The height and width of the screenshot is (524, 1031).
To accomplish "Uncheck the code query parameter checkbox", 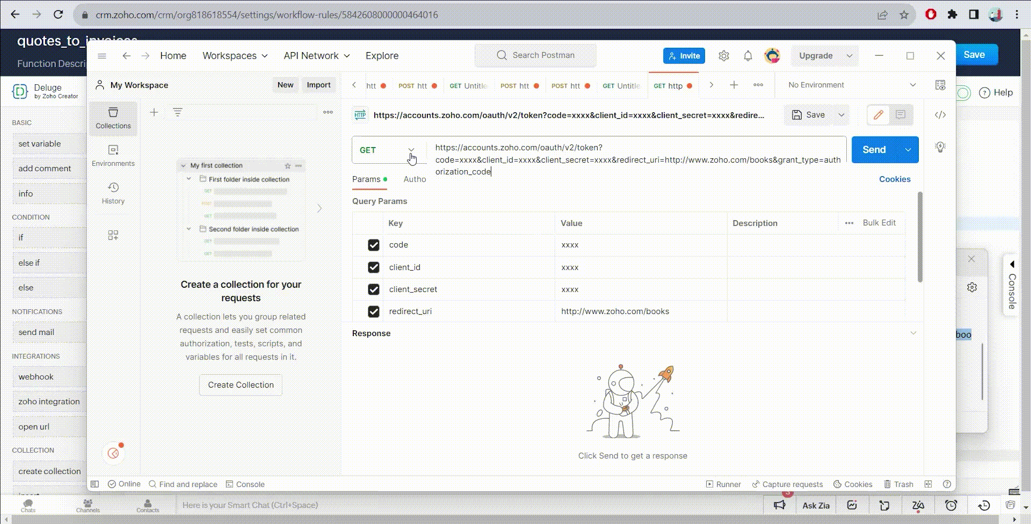I will tap(373, 245).
